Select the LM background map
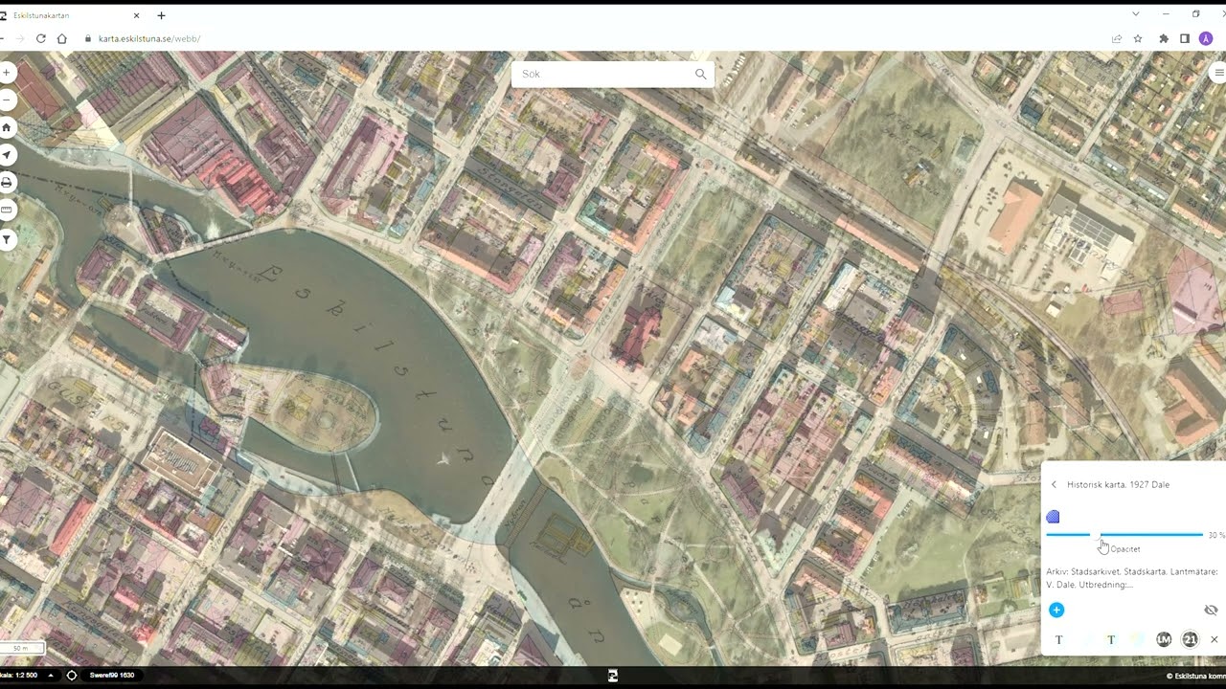Image resolution: width=1226 pixels, height=689 pixels. 1164,639
